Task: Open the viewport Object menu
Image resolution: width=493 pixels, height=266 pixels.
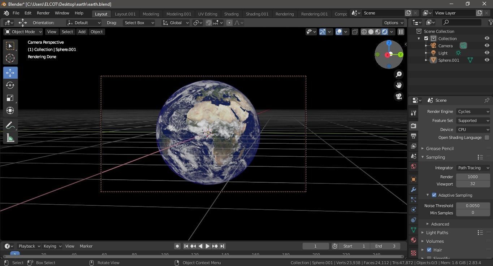Action: tap(96, 32)
